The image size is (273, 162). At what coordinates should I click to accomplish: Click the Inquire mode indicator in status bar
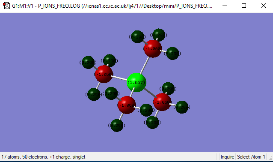(x=227, y=157)
